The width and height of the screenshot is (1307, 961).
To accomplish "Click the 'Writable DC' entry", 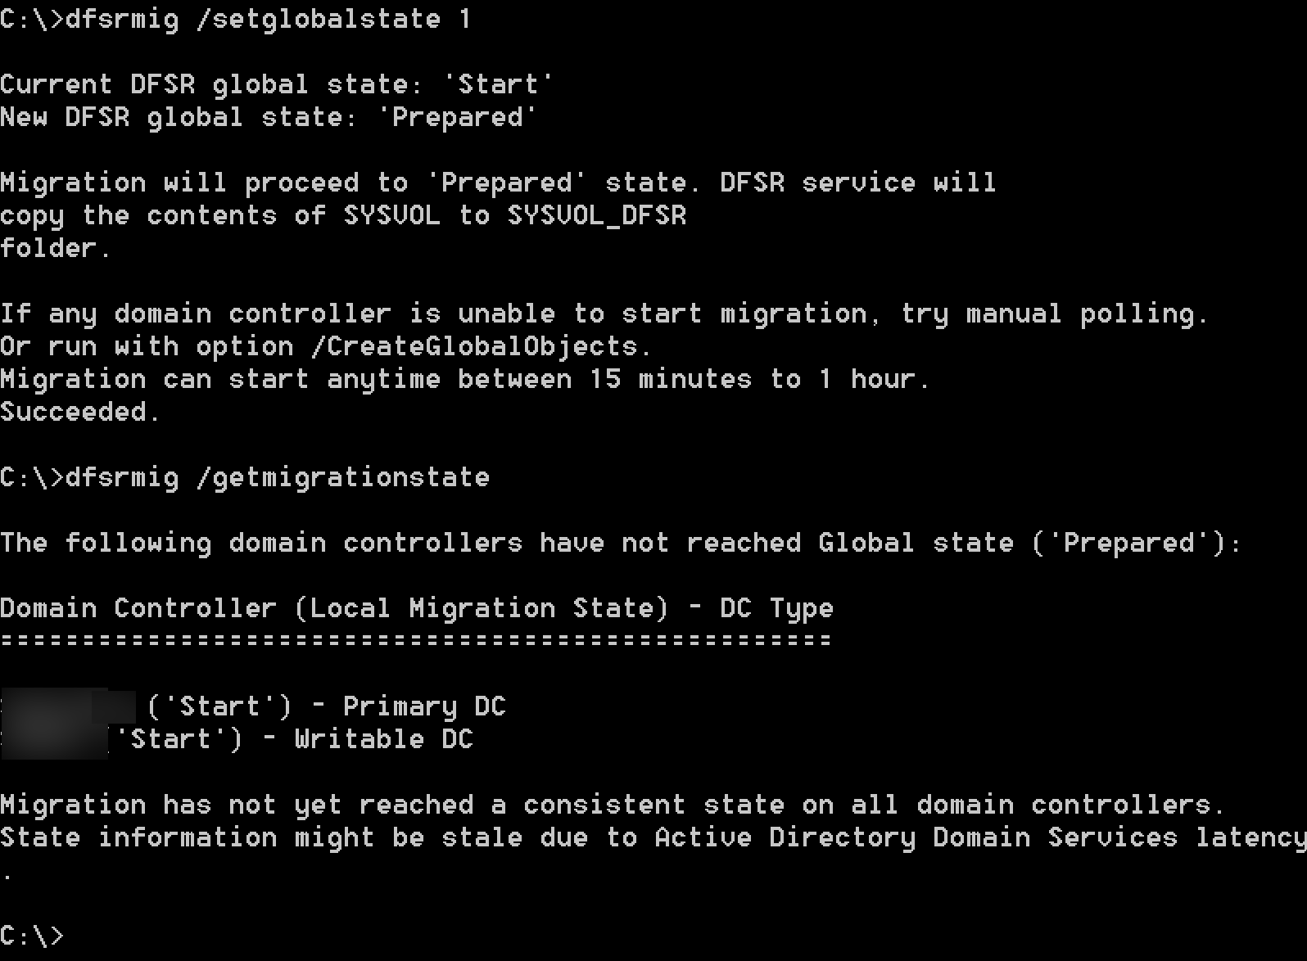I will (383, 739).
